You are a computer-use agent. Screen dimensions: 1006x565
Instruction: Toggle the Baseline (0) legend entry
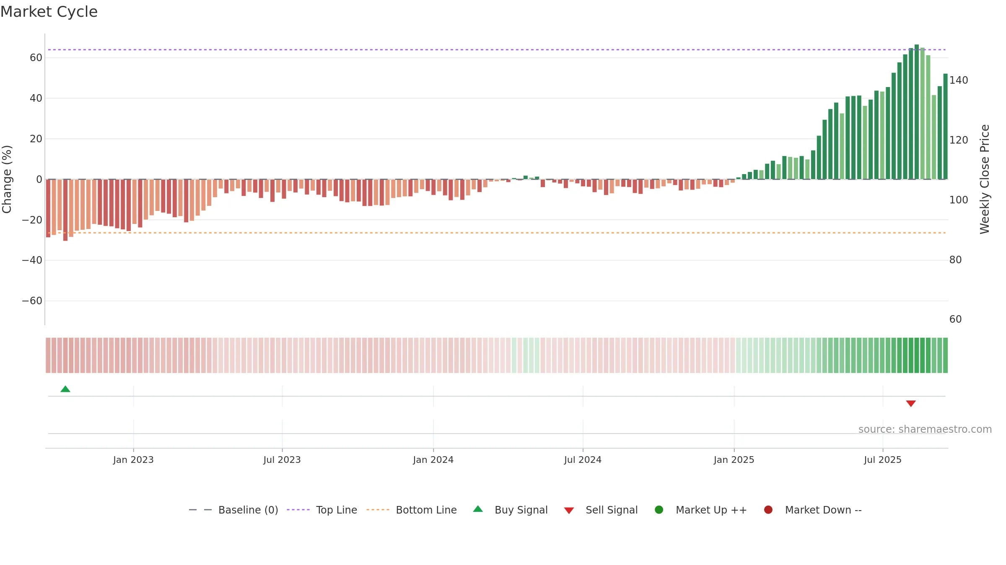(233, 510)
